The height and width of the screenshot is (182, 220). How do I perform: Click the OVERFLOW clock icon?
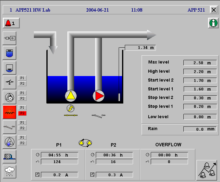coord(147,155)
